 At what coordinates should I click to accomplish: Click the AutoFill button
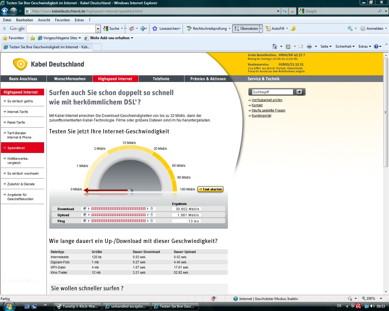tap(275, 29)
